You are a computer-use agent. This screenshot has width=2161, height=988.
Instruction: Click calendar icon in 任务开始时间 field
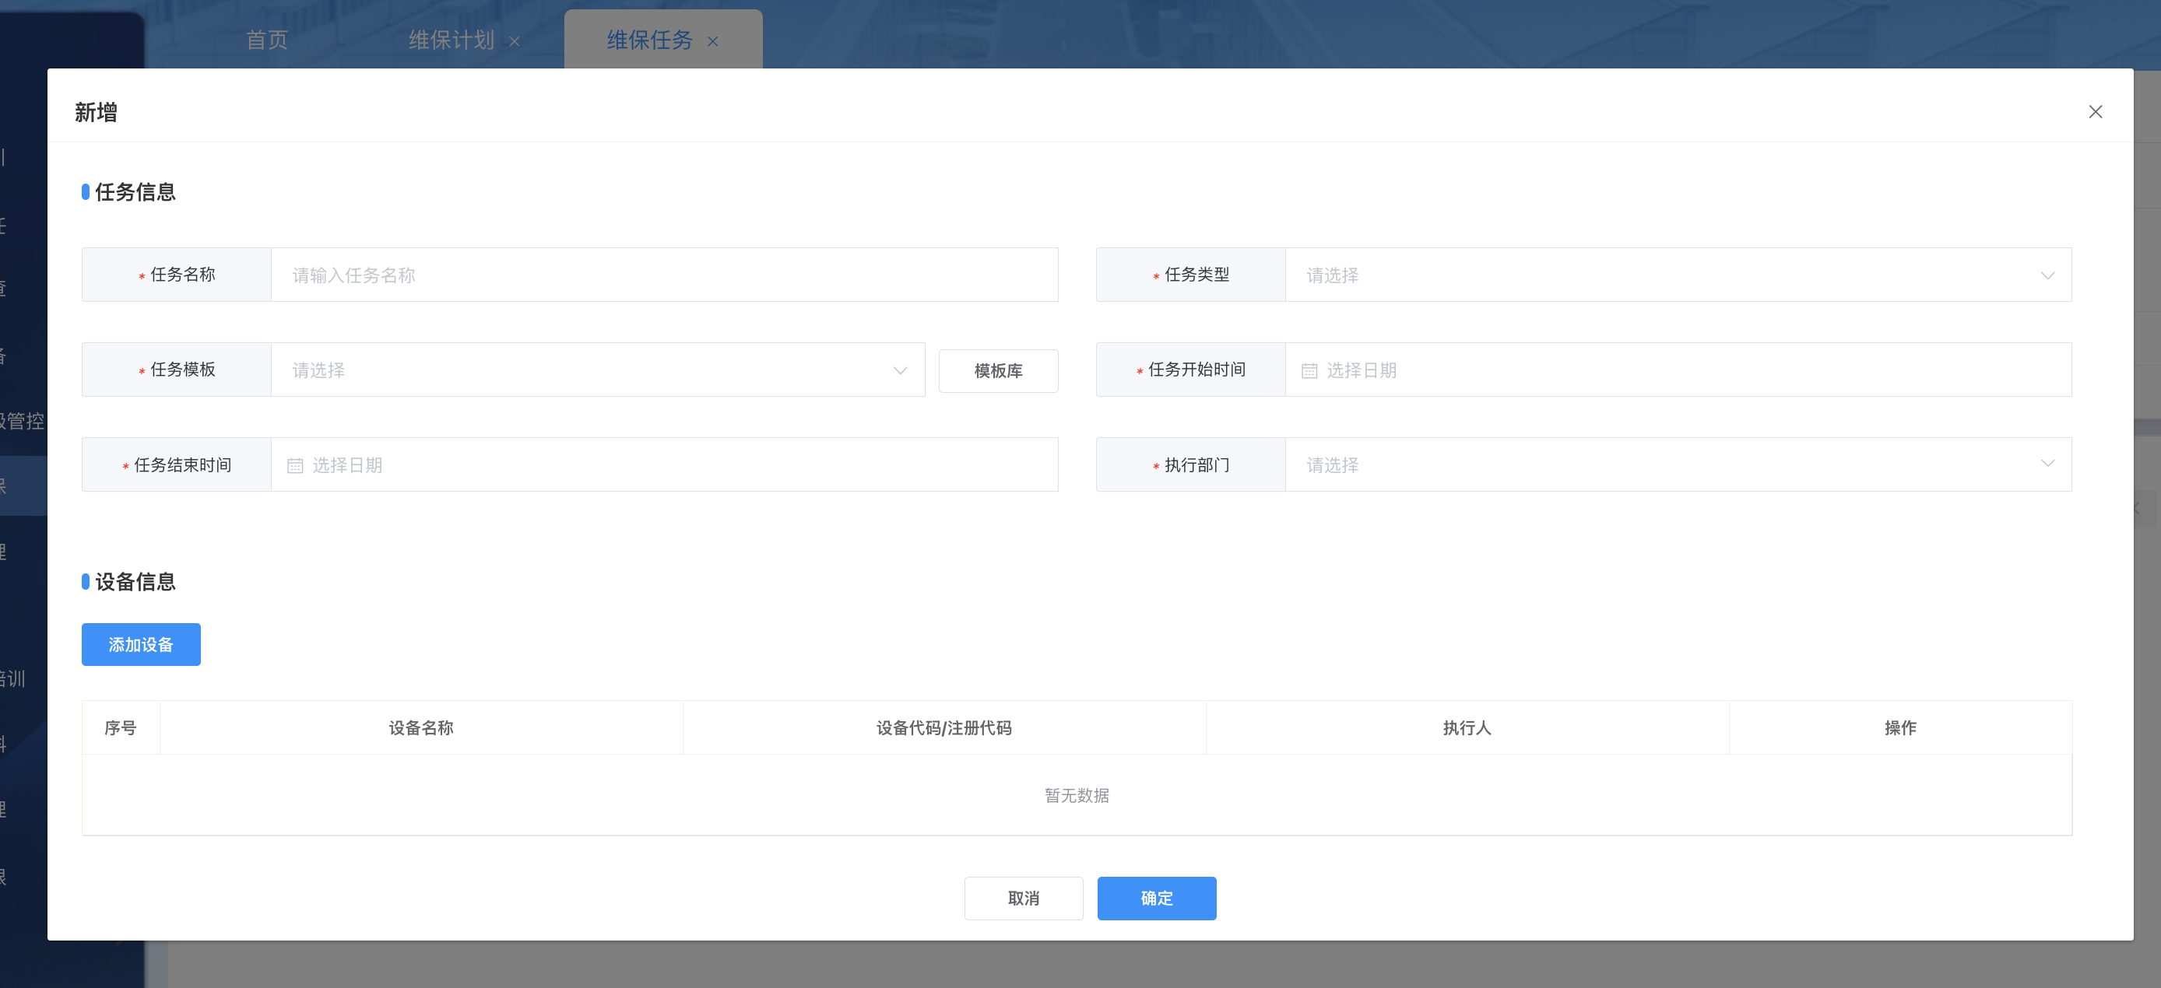(x=1309, y=370)
